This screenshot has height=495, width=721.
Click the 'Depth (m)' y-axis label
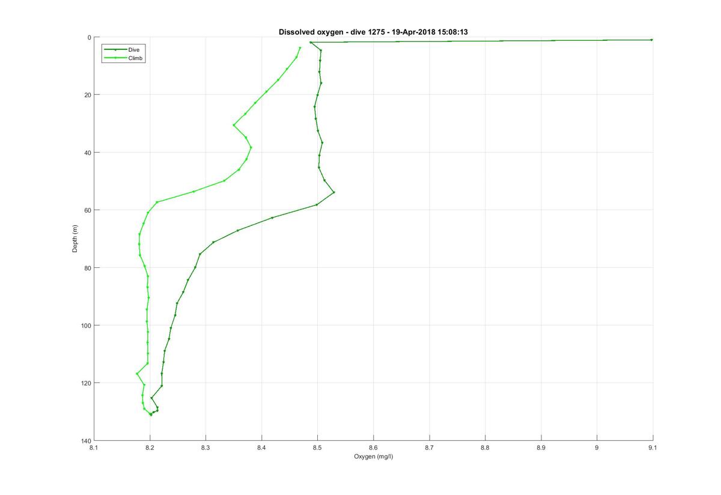click(75, 238)
